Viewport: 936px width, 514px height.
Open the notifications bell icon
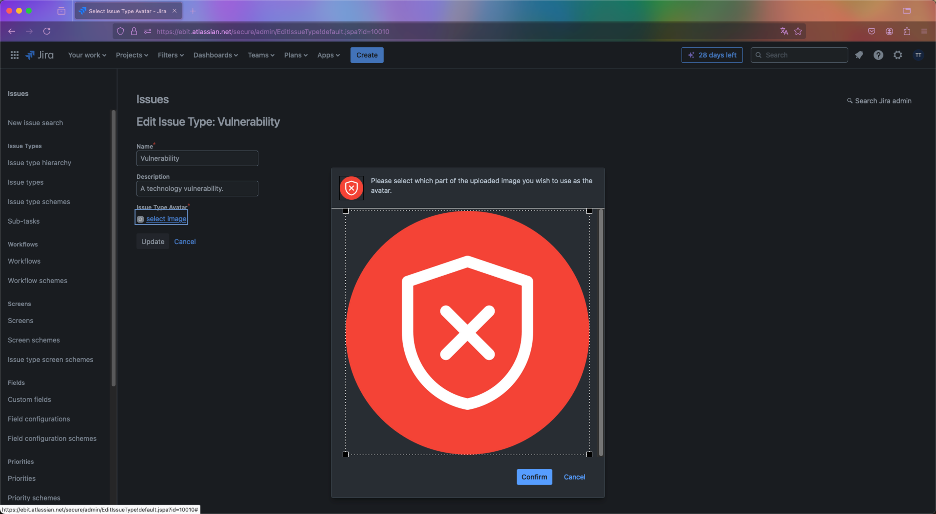pos(859,55)
